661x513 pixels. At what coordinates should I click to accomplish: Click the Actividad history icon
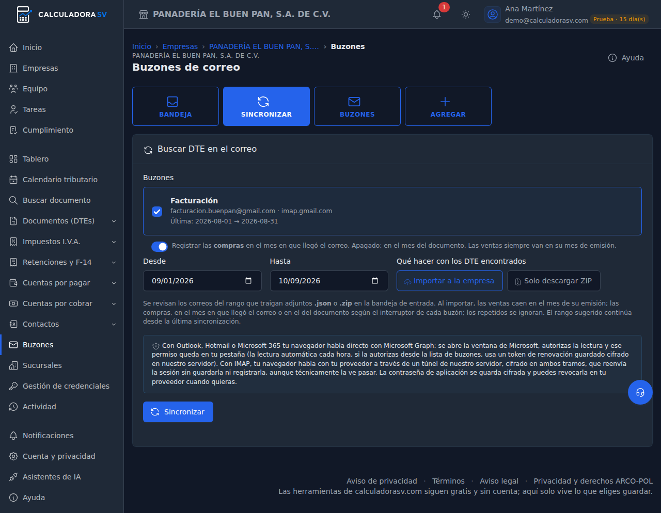13,407
